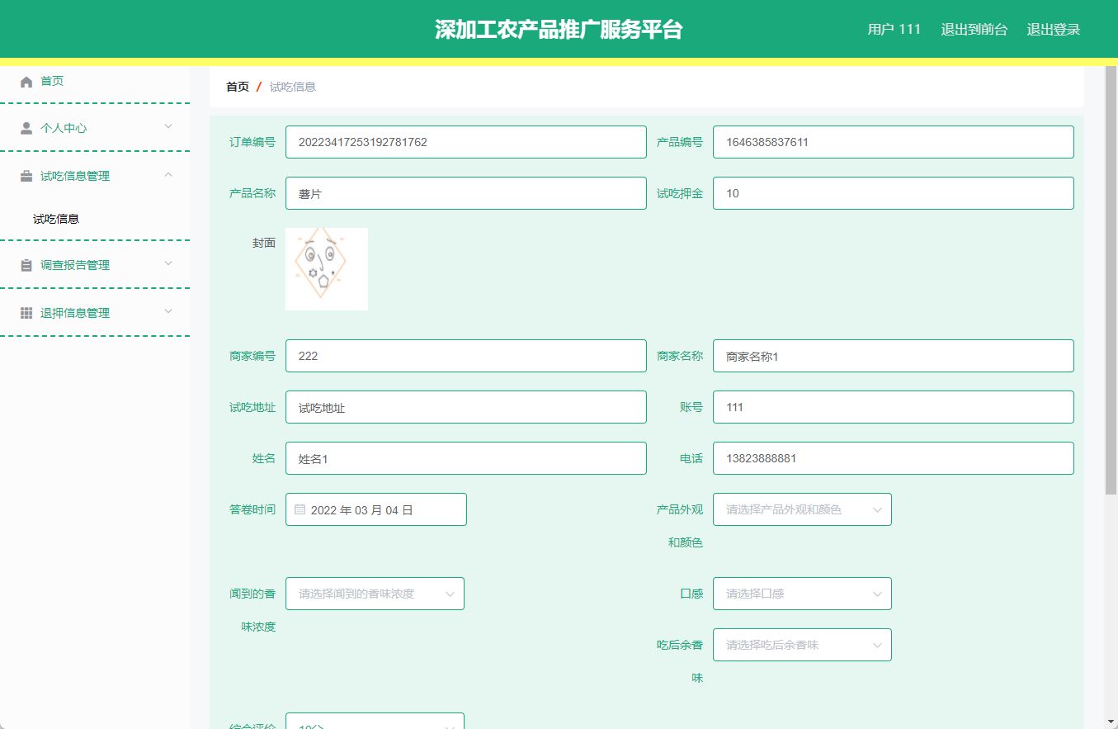Click inside the 订单编号 input field
Viewport: 1118px width, 729px height.
[x=465, y=141]
